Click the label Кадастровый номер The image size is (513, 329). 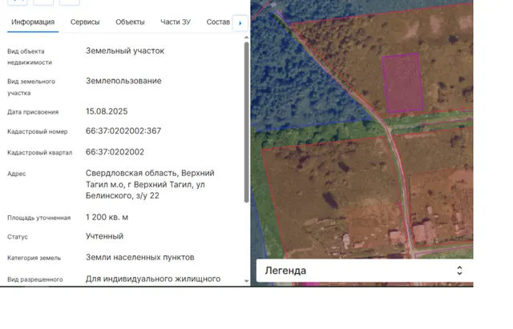point(38,131)
